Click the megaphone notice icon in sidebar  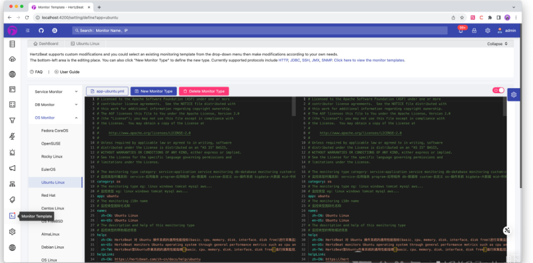point(12,168)
